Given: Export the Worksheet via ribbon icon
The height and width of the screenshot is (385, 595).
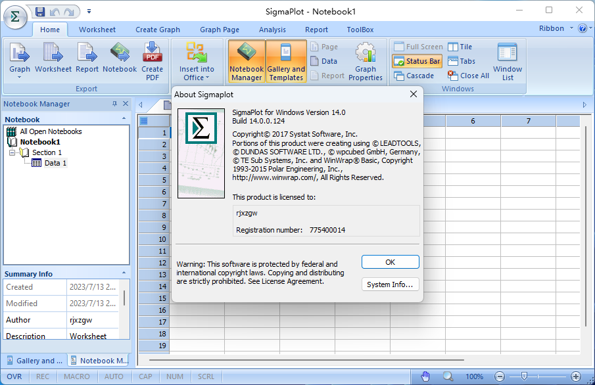Looking at the screenshot, I should tap(53, 57).
